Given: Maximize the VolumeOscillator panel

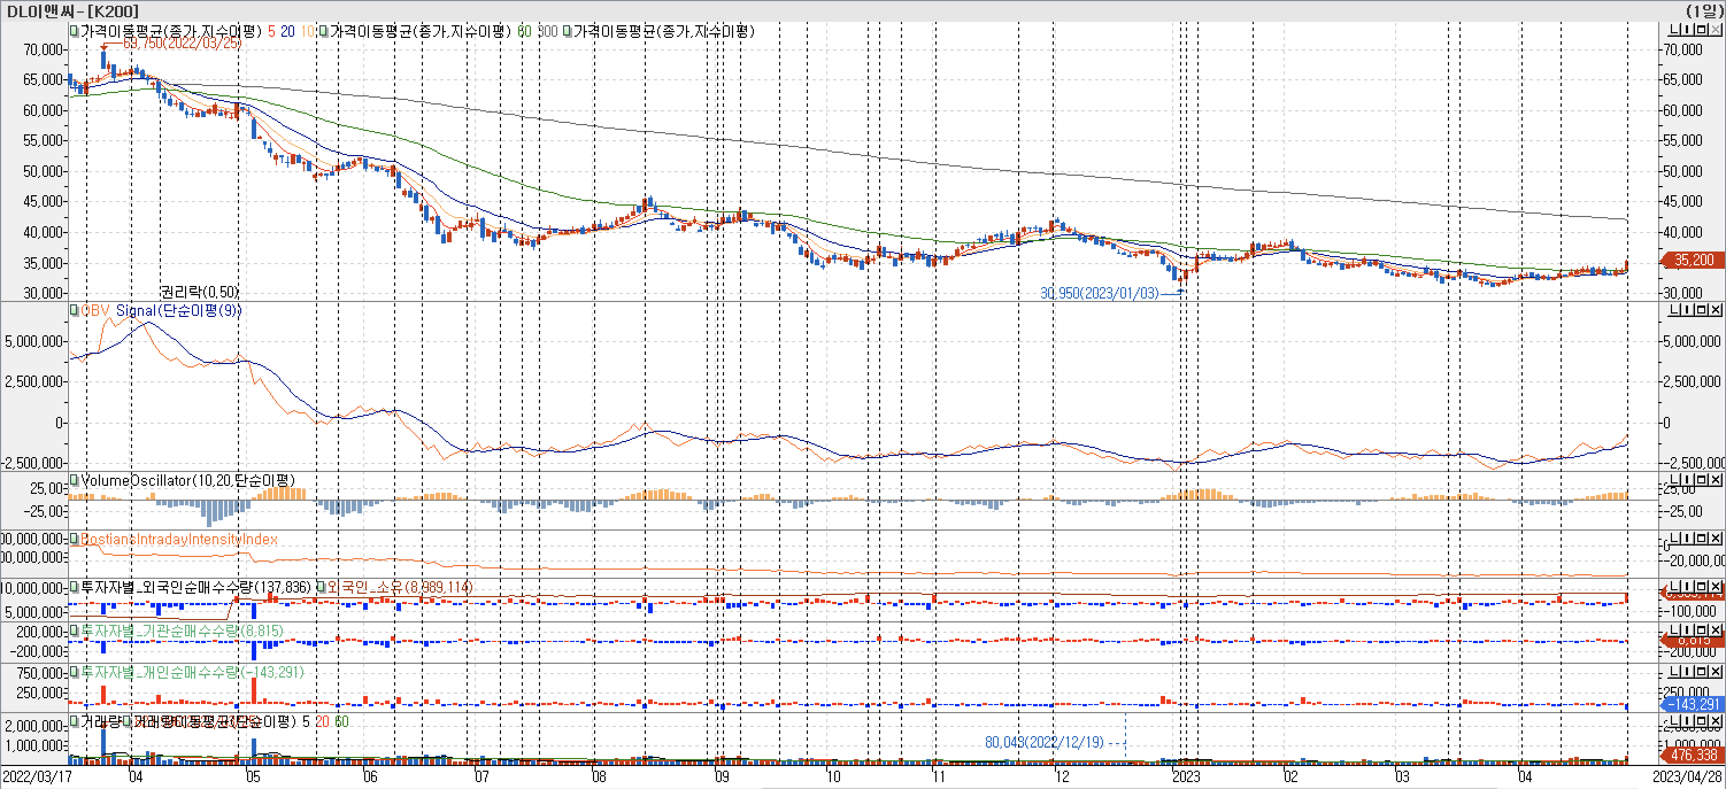Looking at the screenshot, I should [1702, 479].
